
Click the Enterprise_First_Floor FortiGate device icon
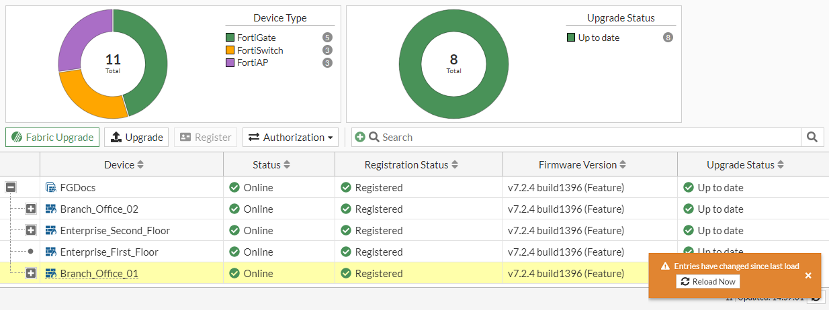(x=50, y=252)
